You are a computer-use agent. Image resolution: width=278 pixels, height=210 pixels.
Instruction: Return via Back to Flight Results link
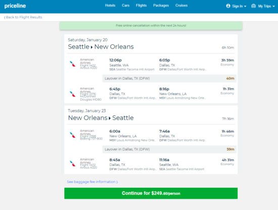click(24, 17)
